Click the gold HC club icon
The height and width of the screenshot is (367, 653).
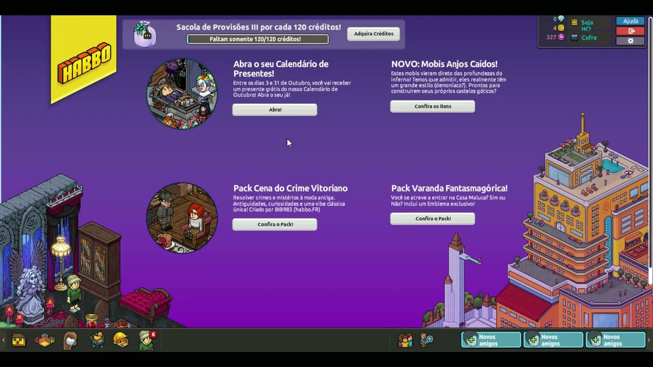click(x=574, y=22)
